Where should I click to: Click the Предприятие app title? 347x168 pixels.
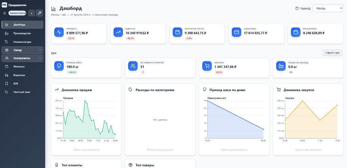(x=17, y=5)
